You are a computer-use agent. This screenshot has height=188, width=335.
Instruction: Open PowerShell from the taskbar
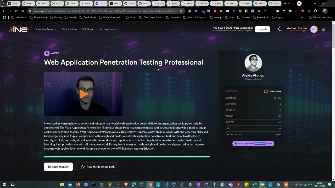[86, 185]
